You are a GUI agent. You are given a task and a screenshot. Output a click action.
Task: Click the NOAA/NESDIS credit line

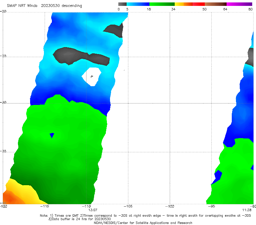pyautogui.click(x=143, y=223)
